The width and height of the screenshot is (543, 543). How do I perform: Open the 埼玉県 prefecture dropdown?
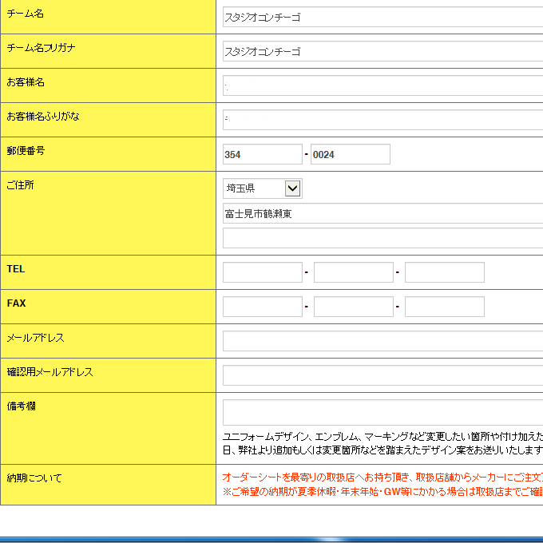[x=263, y=188]
